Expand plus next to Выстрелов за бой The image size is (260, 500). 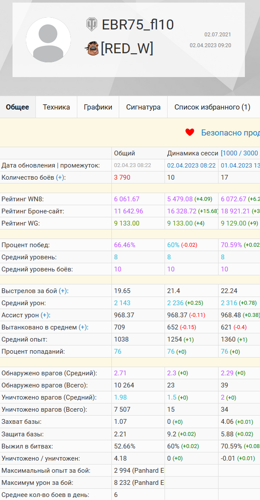pyautogui.click(x=61, y=291)
